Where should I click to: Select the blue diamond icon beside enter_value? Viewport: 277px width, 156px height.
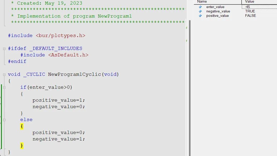pyautogui.click(x=200, y=7)
